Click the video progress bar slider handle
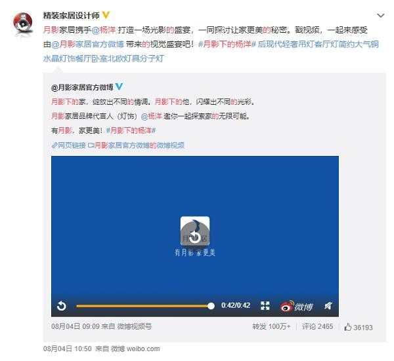Image resolution: width=394 pixels, height=361 pixels. pos(211,306)
